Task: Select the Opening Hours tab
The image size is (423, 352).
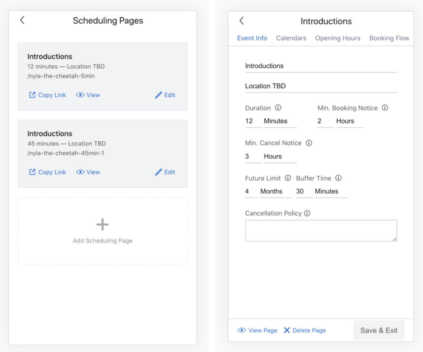Action: pos(338,38)
